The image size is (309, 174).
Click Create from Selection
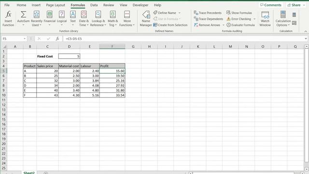[170, 25]
